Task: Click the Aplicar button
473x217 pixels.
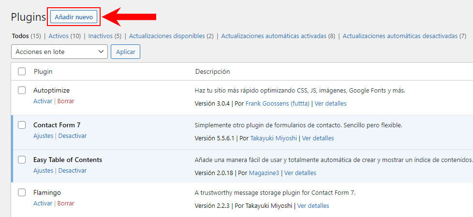Action: pyautogui.click(x=125, y=52)
